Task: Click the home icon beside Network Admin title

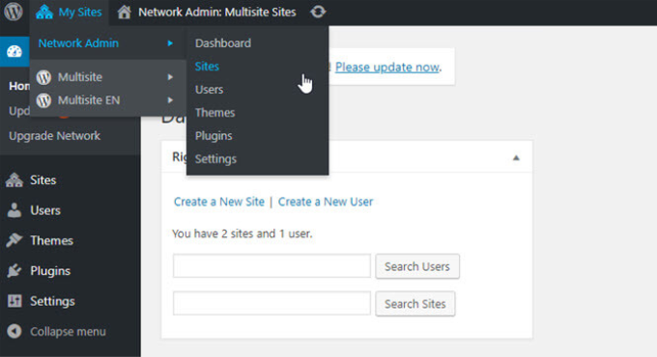Action: (x=124, y=13)
